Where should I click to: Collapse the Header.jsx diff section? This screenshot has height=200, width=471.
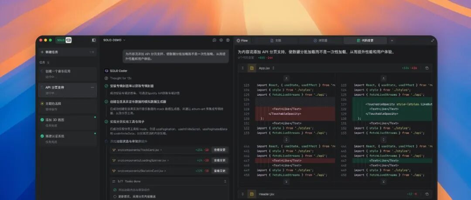[x=243, y=194]
